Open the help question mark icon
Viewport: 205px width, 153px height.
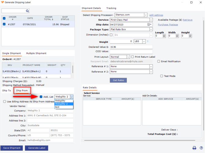201,148
